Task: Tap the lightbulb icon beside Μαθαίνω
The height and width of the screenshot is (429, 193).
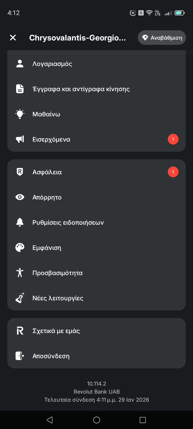Action: pyautogui.click(x=20, y=114)
